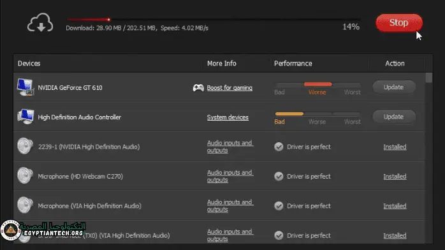Open Audio inputs and outputs for HD Webcam C270
This screenshot has width=445, height=250.
pos(230,176)
